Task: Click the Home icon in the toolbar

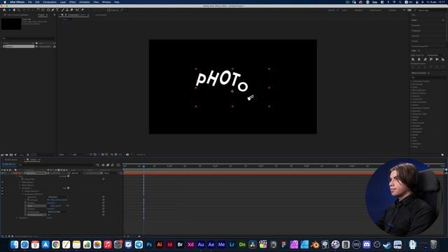Action: (4, 10)
